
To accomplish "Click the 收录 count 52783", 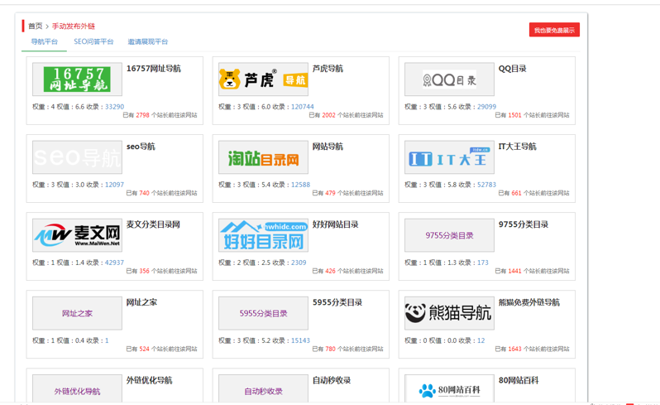I will coord(486,185).
